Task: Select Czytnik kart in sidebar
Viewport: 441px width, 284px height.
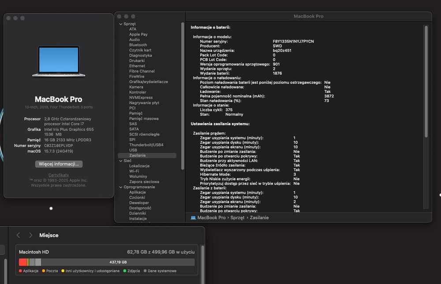Action: coord(140,50)
